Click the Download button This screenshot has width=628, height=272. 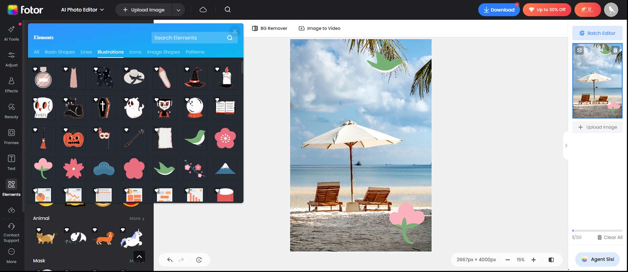(499, 10)
